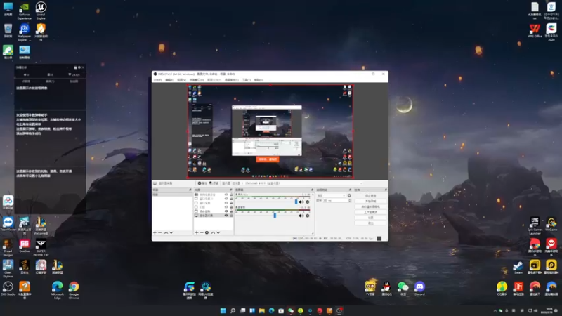Adjust transition duration stepper arrows

(x=349, y=201)
